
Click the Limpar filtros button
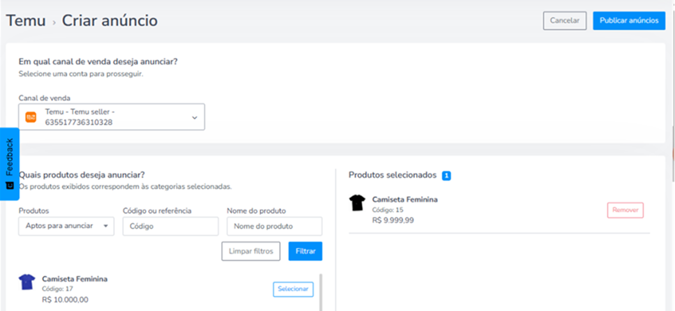pyautogui.click(x=251, y=251)
